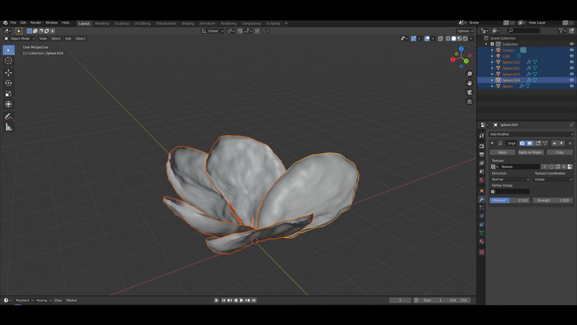Screen dimensions: 577x325
Task: Switch to the Sculpting workspace tab
Action: pyautogui.click(x=122, y=23)
